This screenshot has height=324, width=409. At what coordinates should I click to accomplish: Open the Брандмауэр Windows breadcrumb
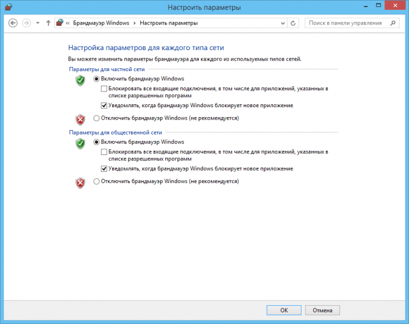[101, 23]
